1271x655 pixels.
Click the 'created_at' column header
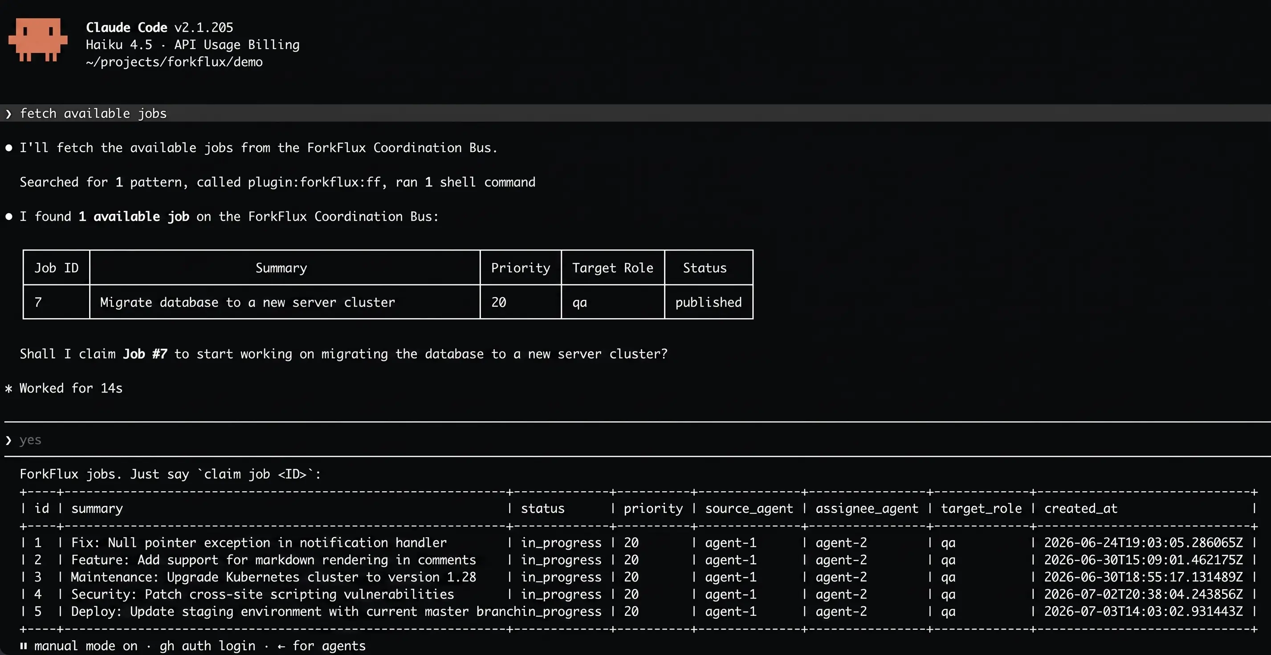[x=1080, y=508]
